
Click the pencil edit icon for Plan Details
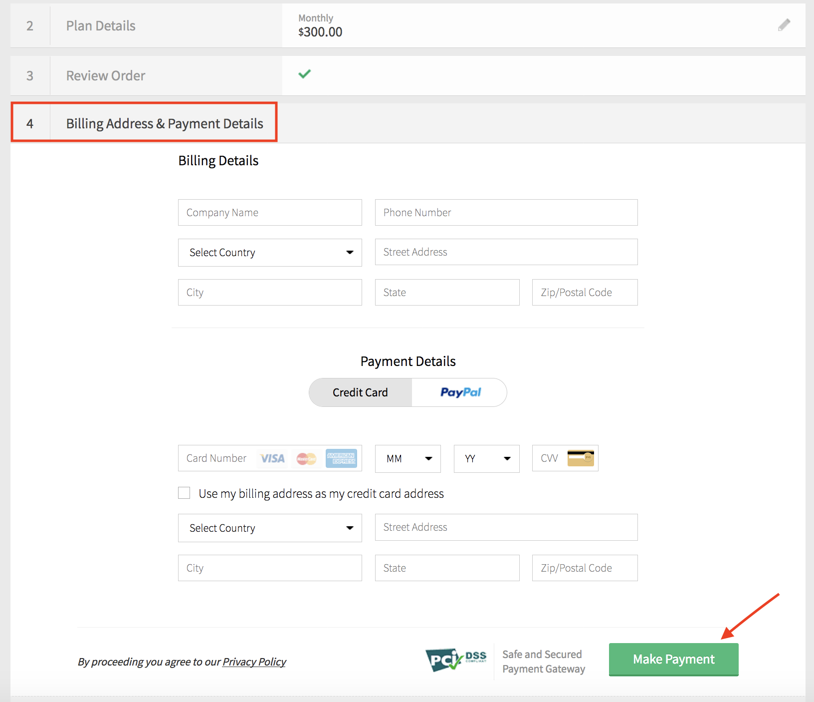(784, 25)
